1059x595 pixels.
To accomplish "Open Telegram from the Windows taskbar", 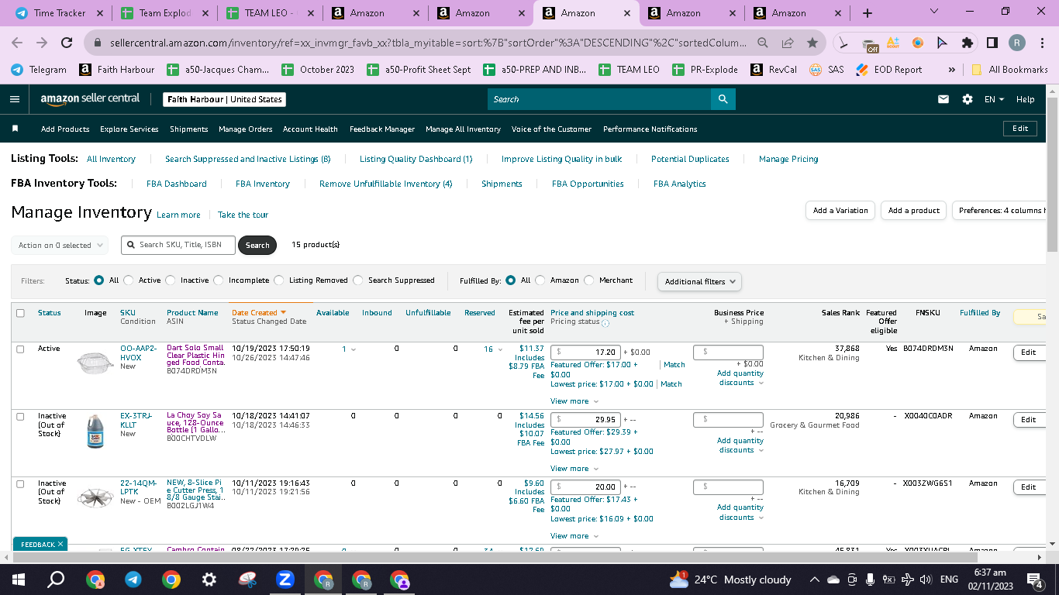I will click(x=133, y=580).
